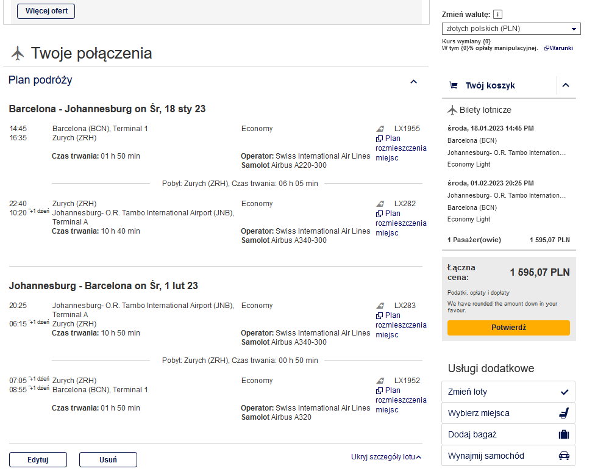Click the tail-fin icon beside flight LX1952
595x474 pixels.
380,381
